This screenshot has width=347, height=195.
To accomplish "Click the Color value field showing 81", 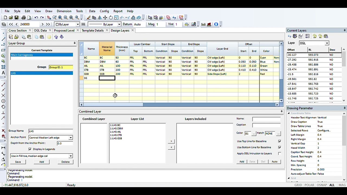I will click(x=248, y=134).
